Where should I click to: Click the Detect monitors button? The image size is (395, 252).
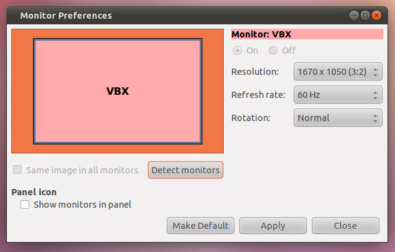pos(186,170)
